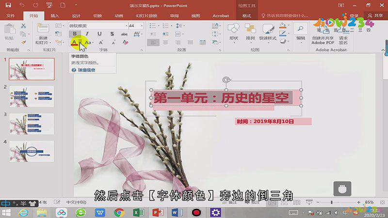Click the Save icon in the title bar
388x218 pixels.
pyautogui.click(x=8, y=5)
